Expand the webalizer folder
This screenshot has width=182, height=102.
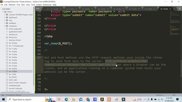point(5,23)
